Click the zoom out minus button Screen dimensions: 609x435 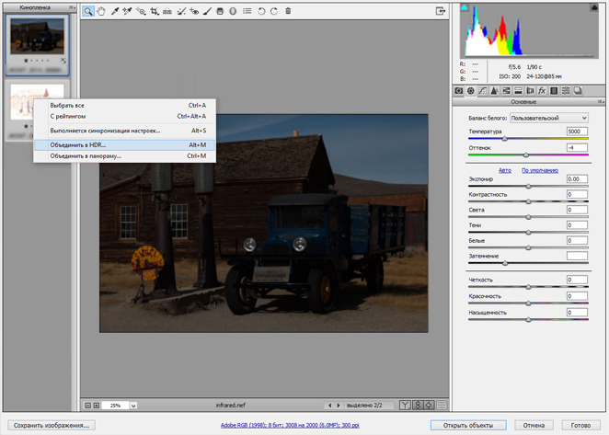click(87, 405)
